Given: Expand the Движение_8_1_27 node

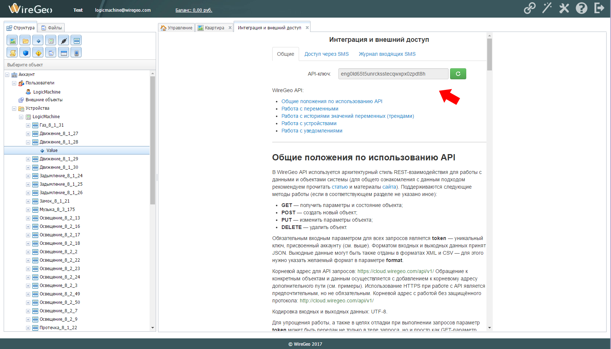Looking at the screenshot, I should (x=28, y=134).
